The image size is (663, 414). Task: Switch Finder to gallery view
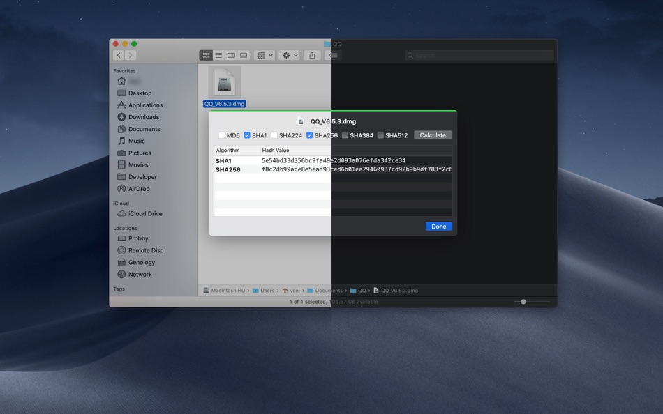(244, 55)
